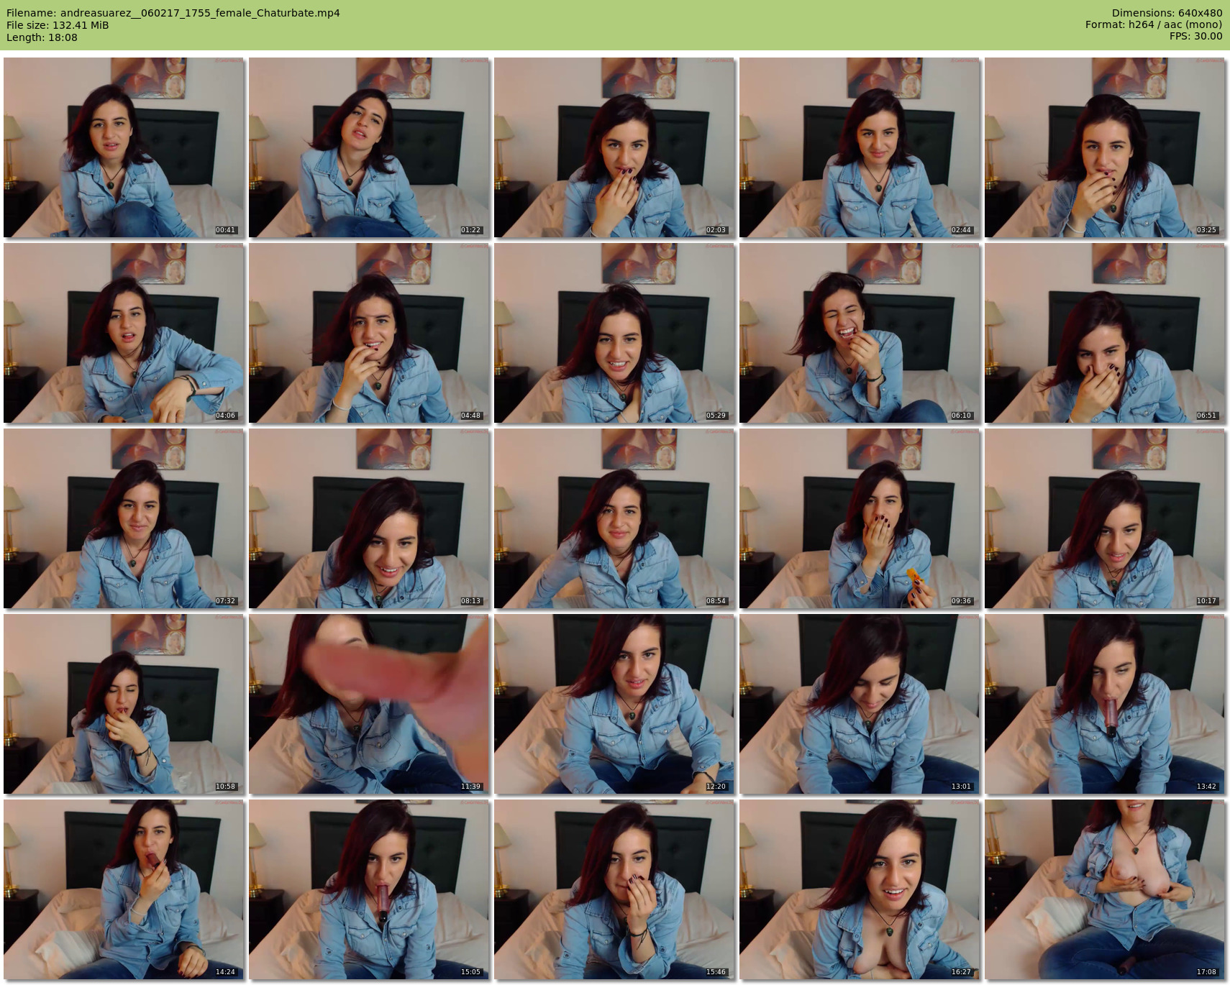Image resolution: width=1230 pixels, height=985 pixels.
Task: View the frame captured at 02:44
Action: pyautogui.click(x=860, y=147)
